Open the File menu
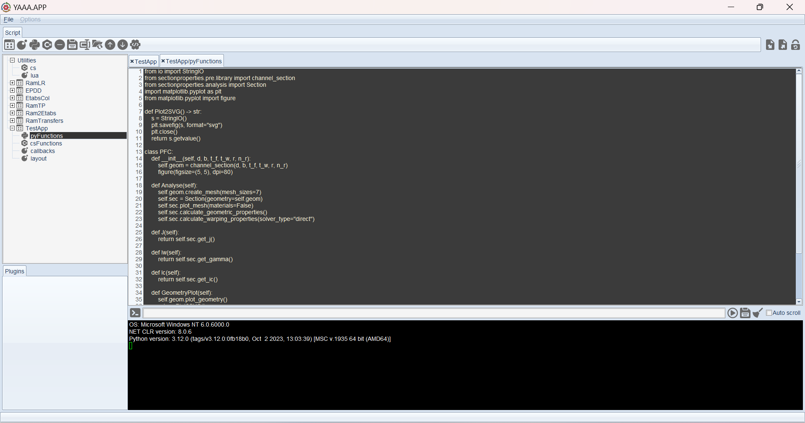The height and width of the screenshot is (423, 805). (8, 19)
